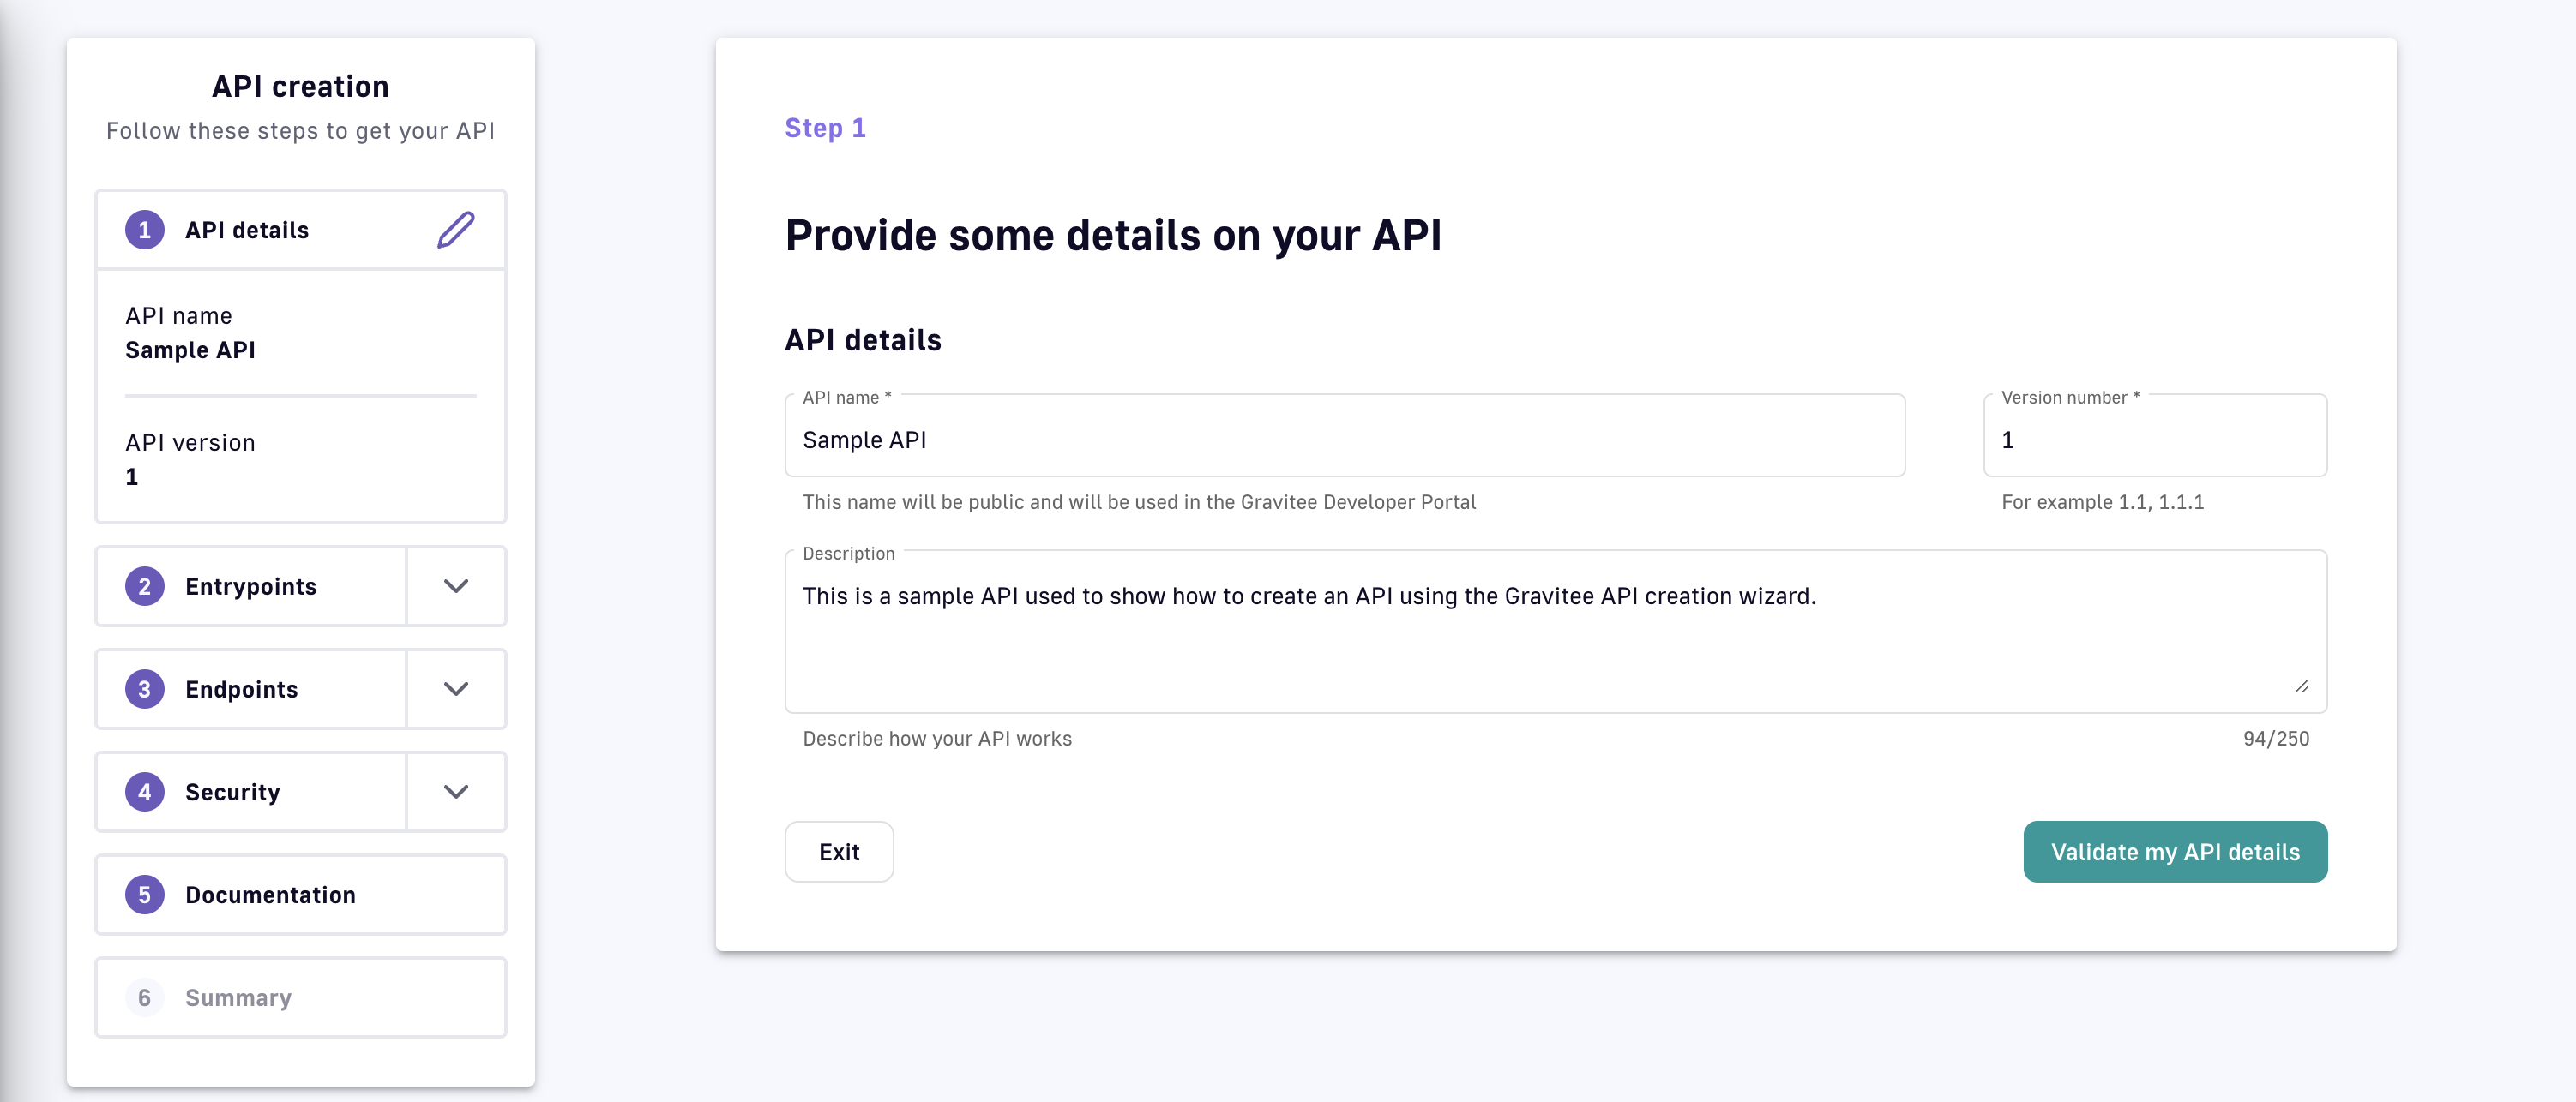Expand the Security step chevron
The image size is (2576, 1102).
point(456,793)
